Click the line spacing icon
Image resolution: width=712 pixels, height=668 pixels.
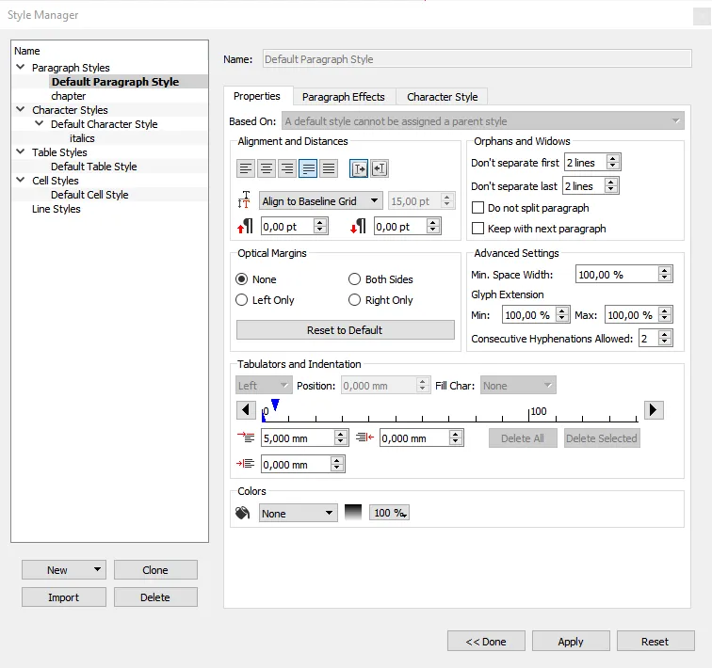[x=244, y=200]
